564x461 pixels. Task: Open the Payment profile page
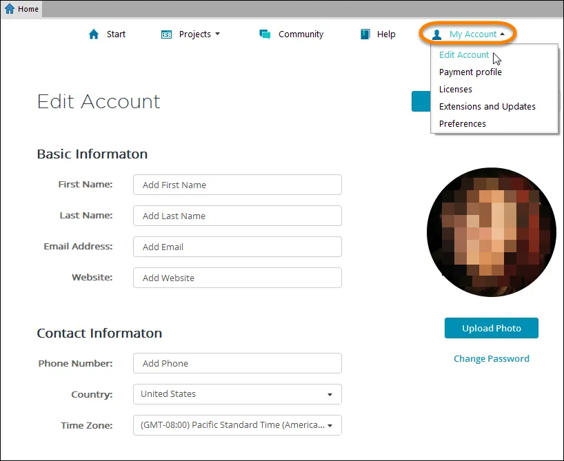point(470,72)
